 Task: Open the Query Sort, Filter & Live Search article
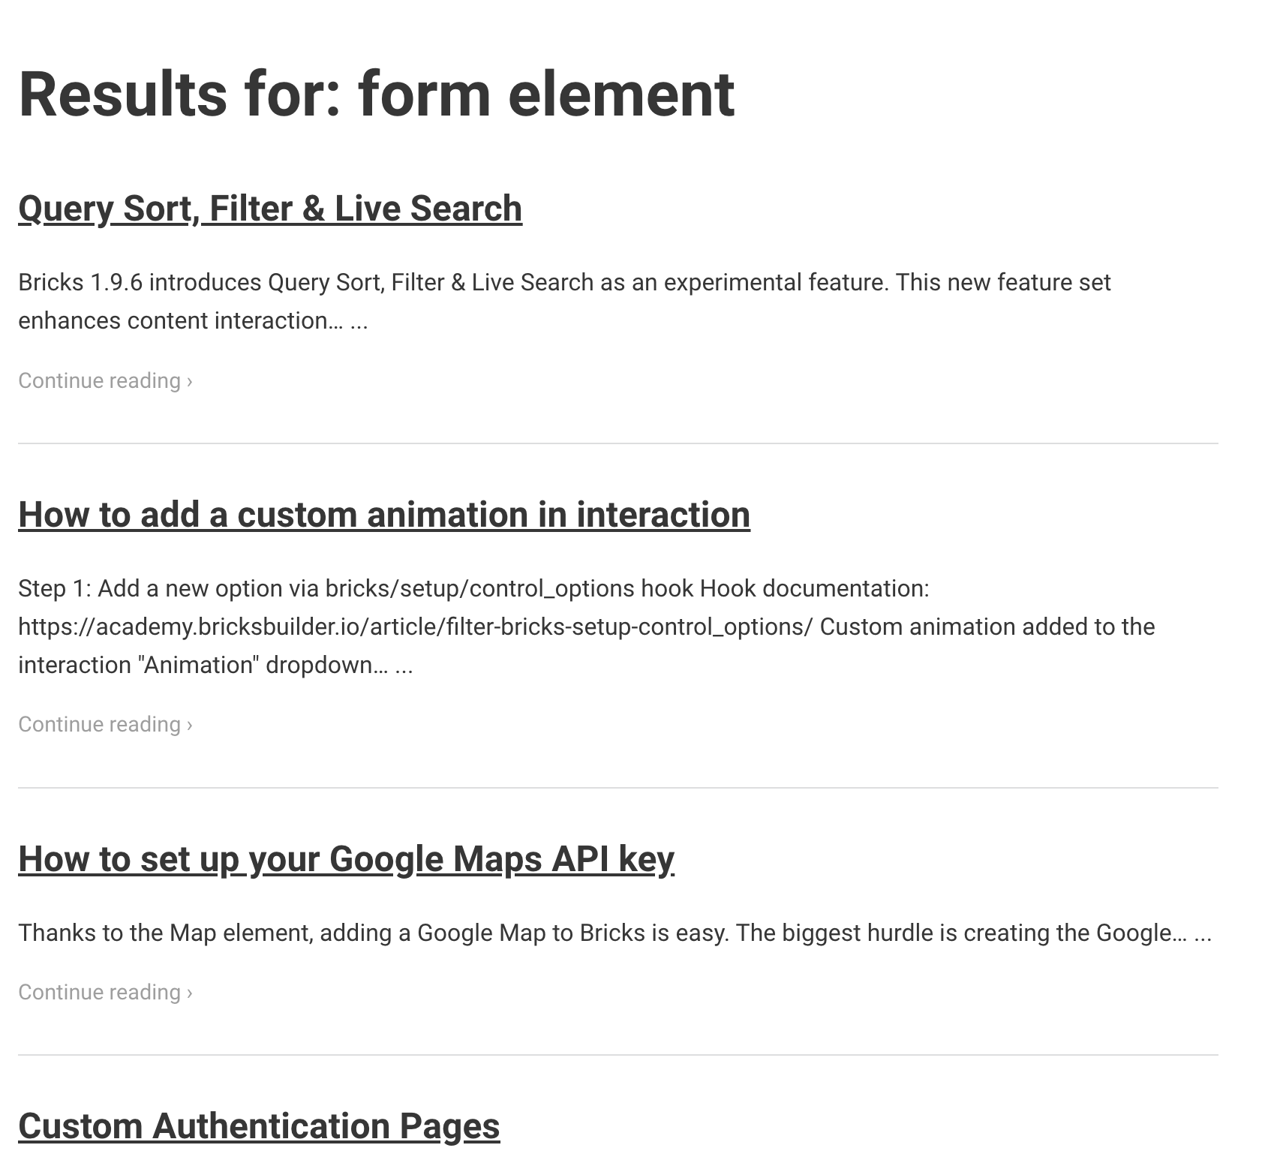tap(270, 209)
